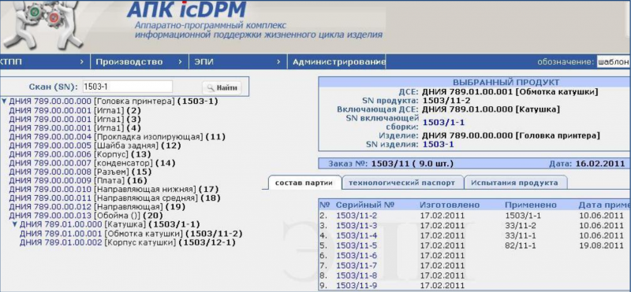Open the Производство menu
The height and width of the screenshot is (292, 631).
pyautogui.click(x=140, y=62)
